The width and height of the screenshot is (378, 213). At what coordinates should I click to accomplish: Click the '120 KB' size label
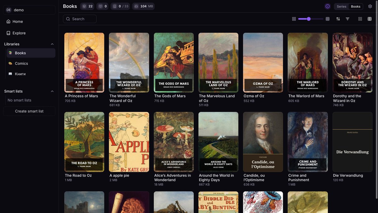tap(338, 180)
